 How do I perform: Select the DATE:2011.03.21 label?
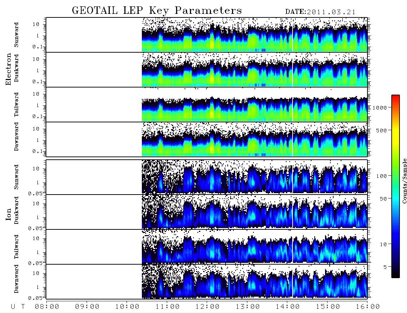pyautogui.click(x=320, y=12)
